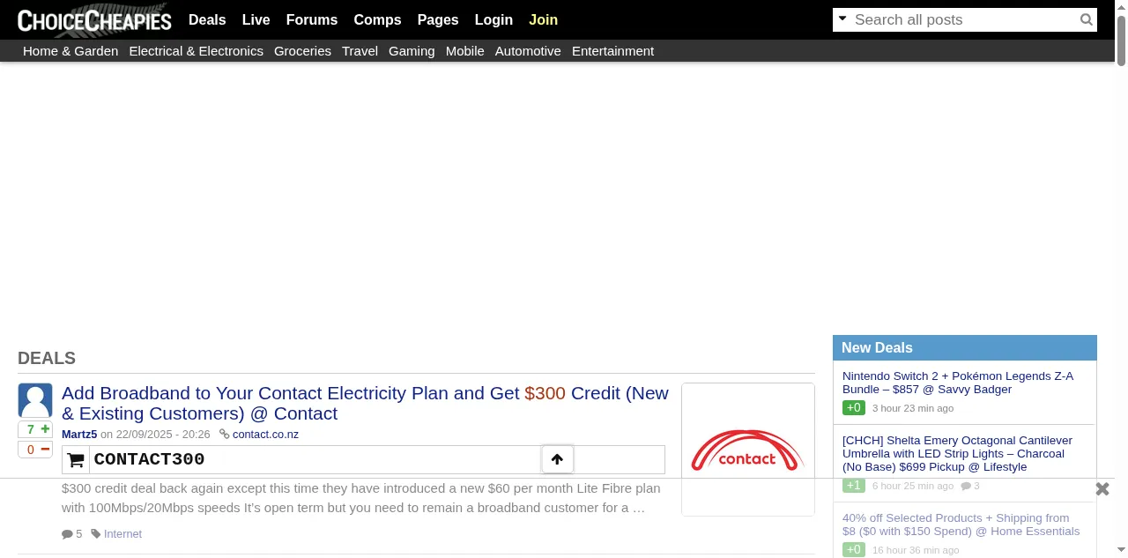The width and height of the screenshot is (1128, 558).
Task: Open the search options dropdown arrow
Action: click(842, 19)
